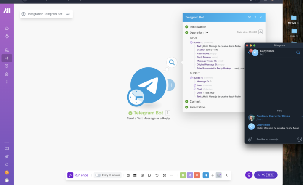Toggle scheduling switch Every 15 minutes
303x185 pixels.
[x=98, y=175]
